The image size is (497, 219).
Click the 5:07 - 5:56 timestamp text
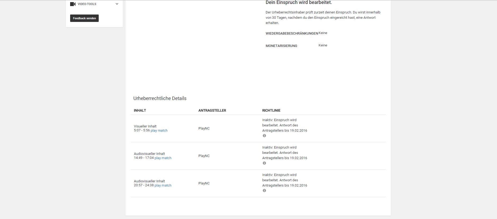[142, 130]
